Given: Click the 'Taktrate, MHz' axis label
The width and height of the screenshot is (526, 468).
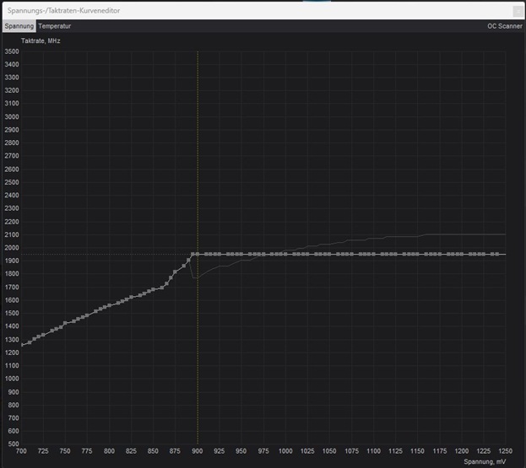Looking at the screenshot, I should (41, 40).
